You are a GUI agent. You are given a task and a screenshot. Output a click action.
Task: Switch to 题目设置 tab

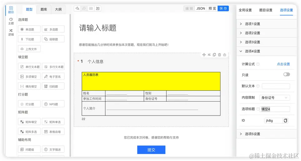266,10
